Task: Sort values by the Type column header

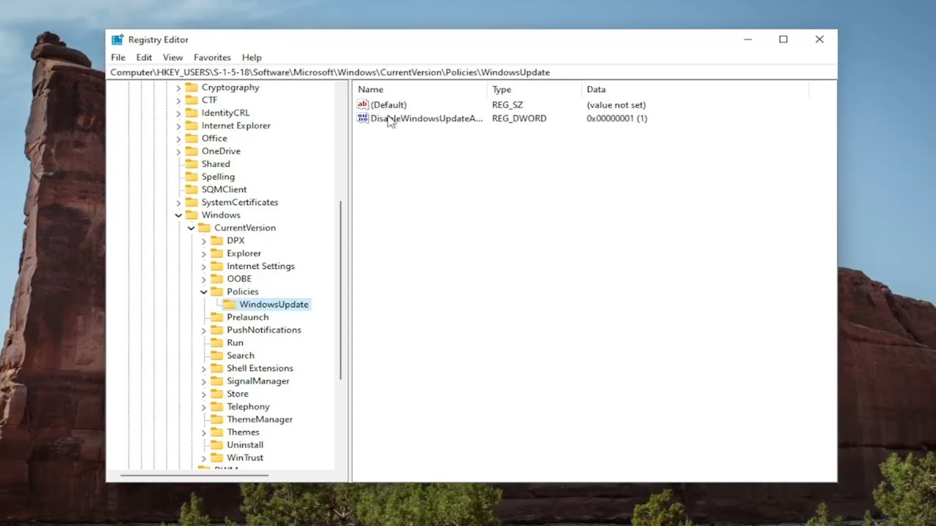Action: (x=535, y=89)
